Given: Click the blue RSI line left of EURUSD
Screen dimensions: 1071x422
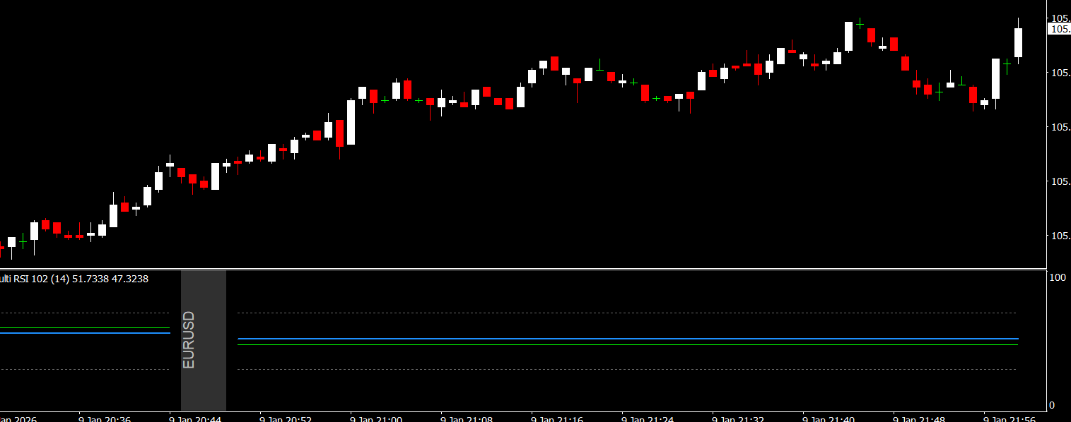Looking at the screenshot, I should click(85, 333).
